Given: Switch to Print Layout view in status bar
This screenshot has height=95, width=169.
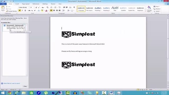Looking at the screenshot, I should 138,90.
